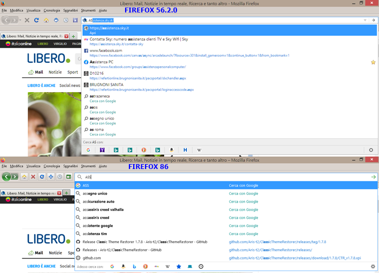Select ASS Cerca con Google row
Image resolution: width=379 pixels, height=273 pixels.
226,185
